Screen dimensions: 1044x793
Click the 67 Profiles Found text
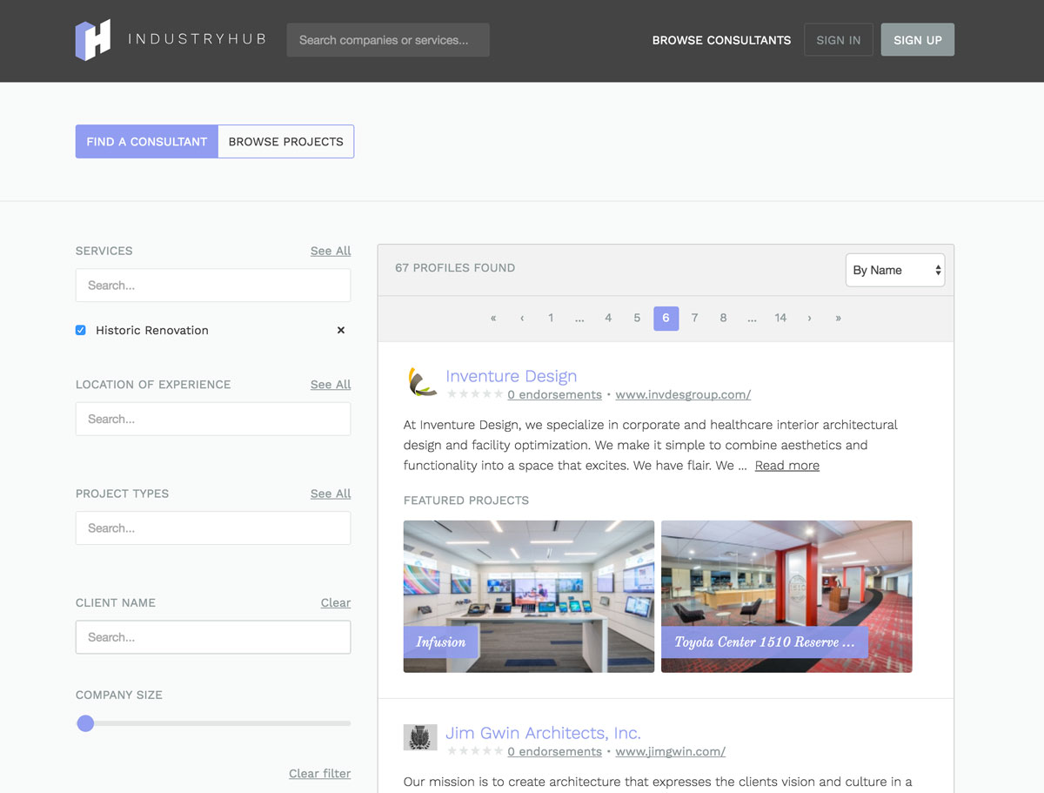coord(455,268)
